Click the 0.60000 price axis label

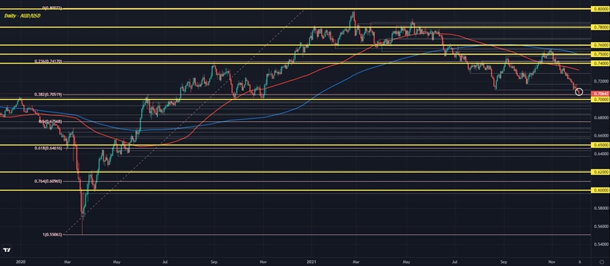pos(600,190)
